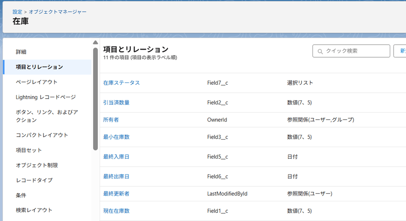Open the 設定 breadcrumb link
Screen dimensions: 406x221
coord(17,11)
